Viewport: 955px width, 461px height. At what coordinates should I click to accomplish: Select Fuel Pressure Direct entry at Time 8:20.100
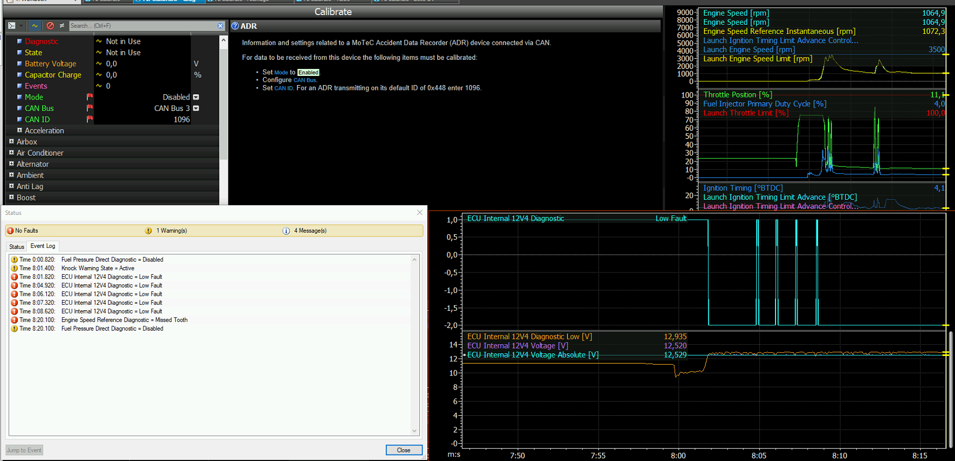pos(209,329)
